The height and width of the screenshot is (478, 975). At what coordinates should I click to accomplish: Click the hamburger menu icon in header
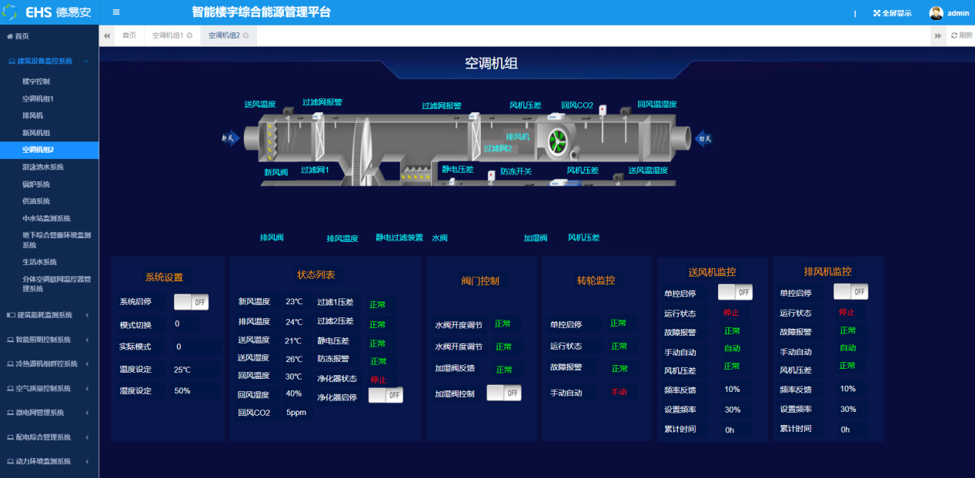[116, 12]
